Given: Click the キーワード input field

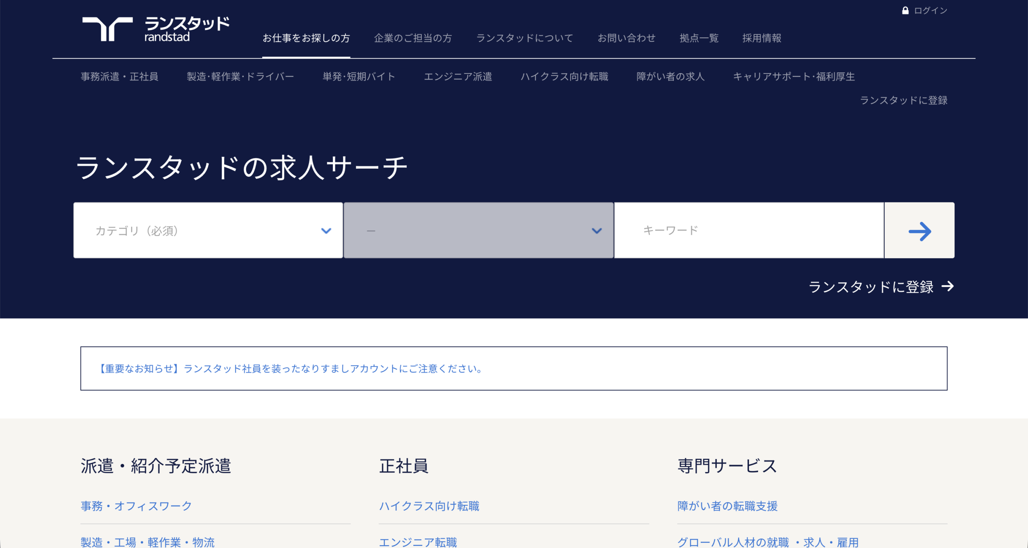Looking at the screenshot, I should [x=749, y=231].
